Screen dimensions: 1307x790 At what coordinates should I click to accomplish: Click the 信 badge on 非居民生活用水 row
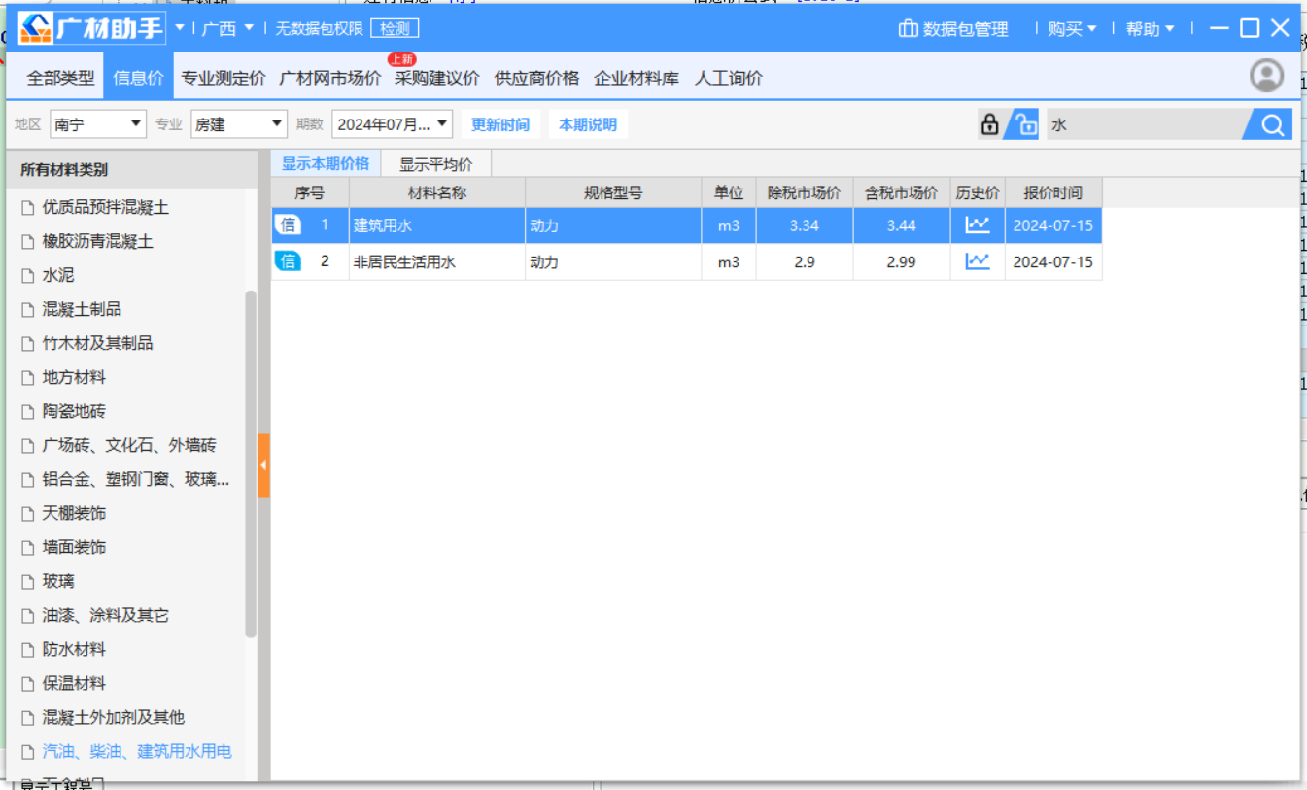click(288, 261)
